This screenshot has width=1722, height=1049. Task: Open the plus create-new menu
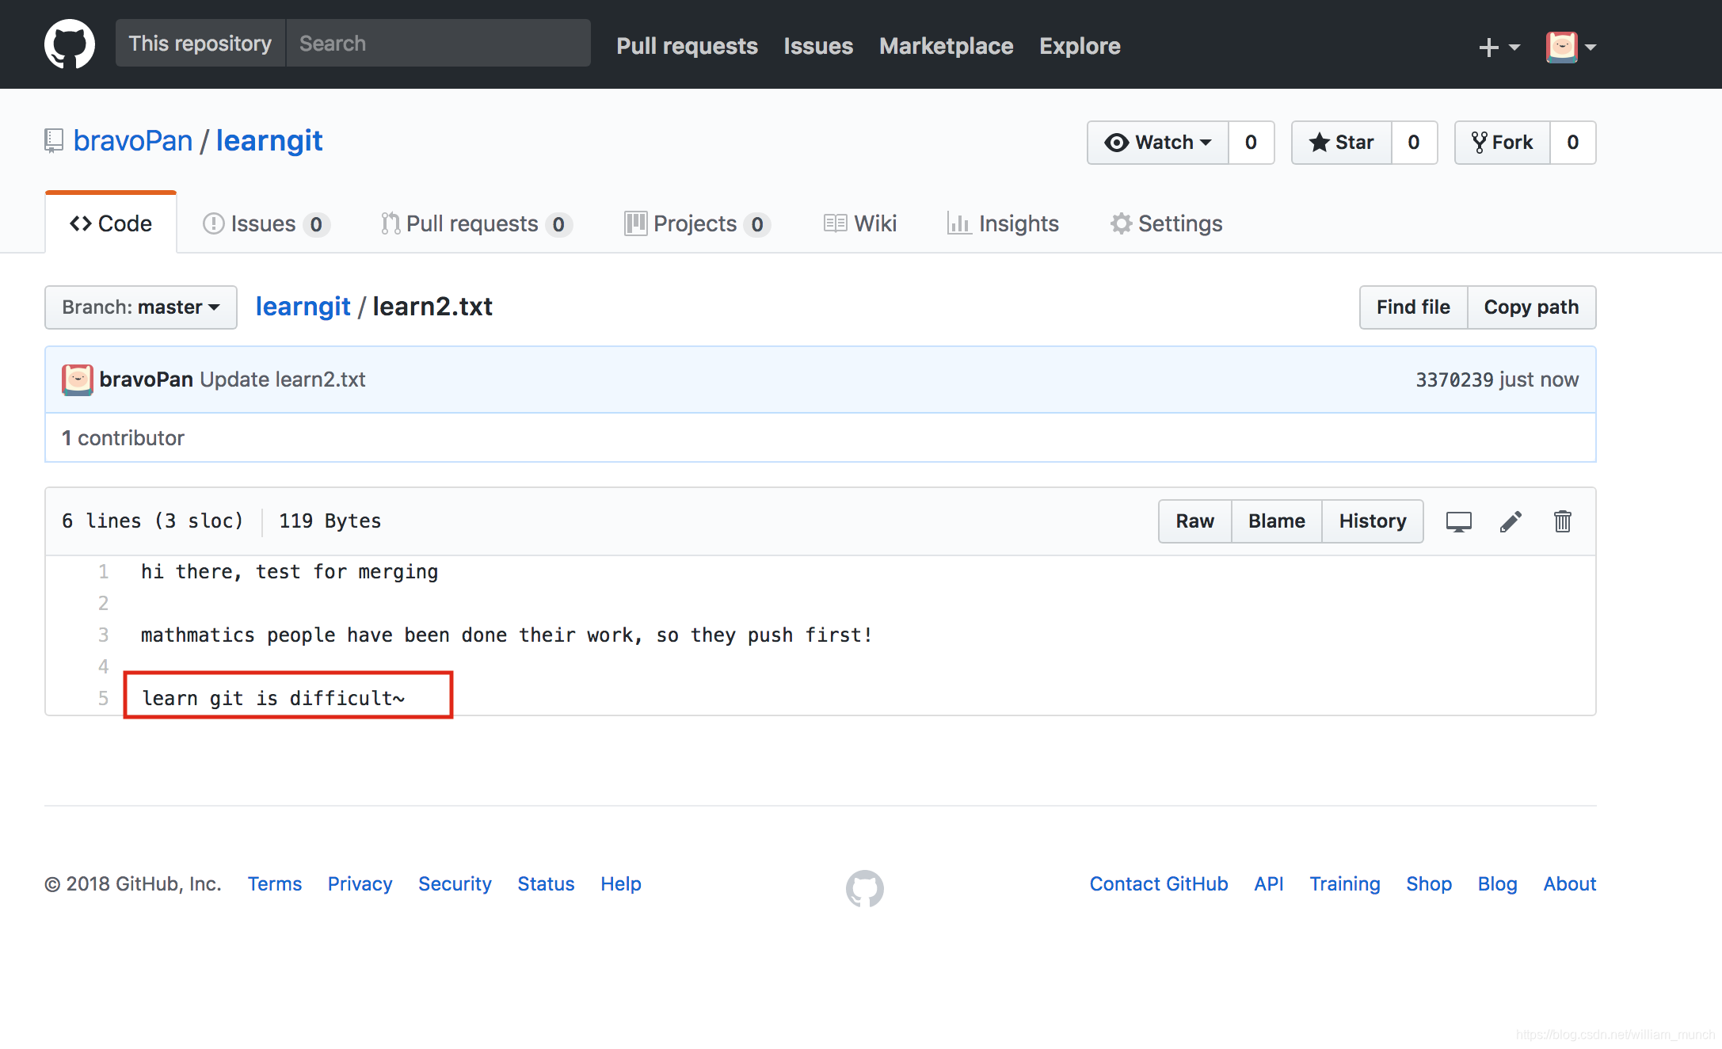pyautogui.click(x=1499, y=48)
